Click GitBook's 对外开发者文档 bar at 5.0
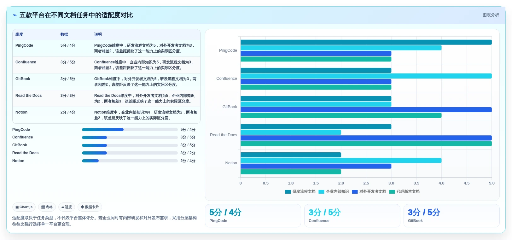This screenshot has height=240, width=512. [366, 110]
